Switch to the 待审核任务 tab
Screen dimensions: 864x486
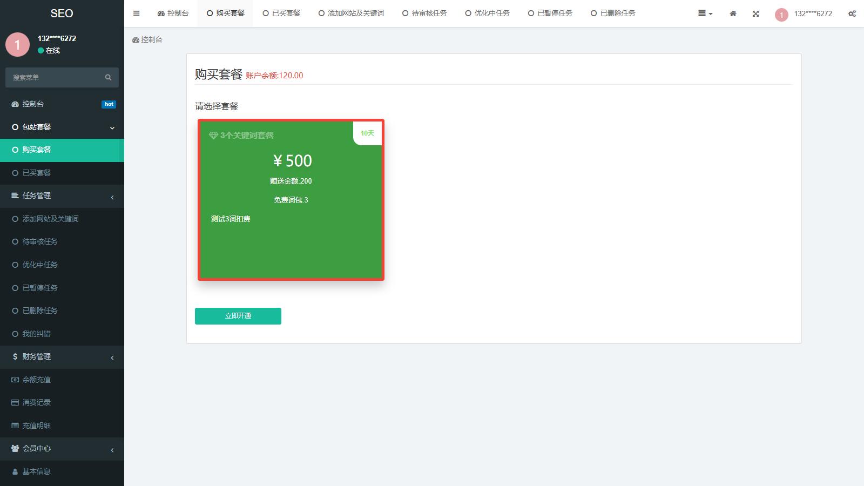pos(424,13)
